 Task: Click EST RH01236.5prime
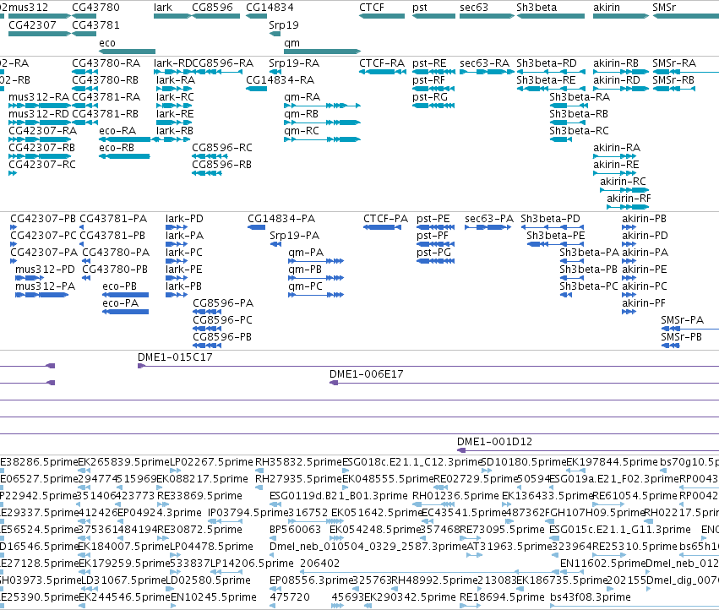(455, 496)
